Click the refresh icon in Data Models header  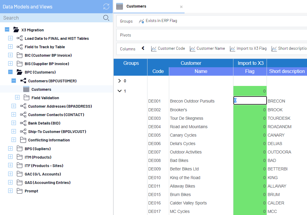(x=106, y=6)
